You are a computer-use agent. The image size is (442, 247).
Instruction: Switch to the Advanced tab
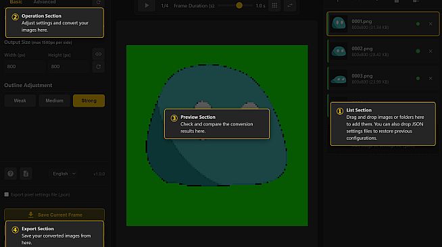45,2
